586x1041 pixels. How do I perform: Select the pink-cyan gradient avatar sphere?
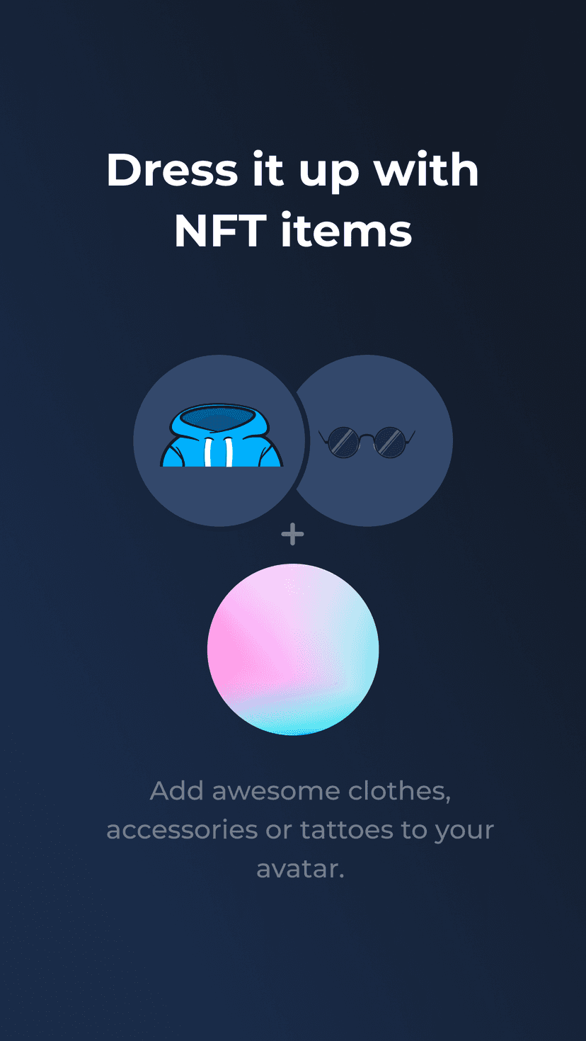[x=293, y=649]
